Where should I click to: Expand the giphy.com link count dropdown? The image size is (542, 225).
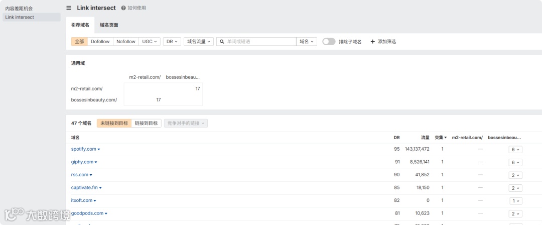click(x=515, y=162)
